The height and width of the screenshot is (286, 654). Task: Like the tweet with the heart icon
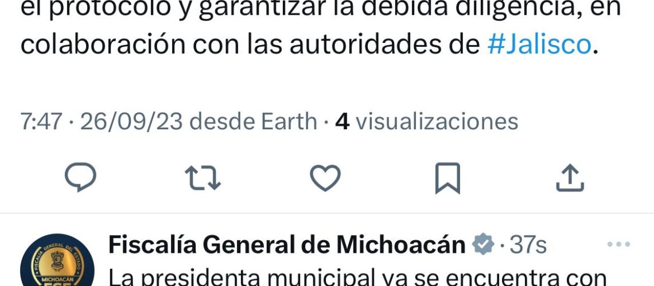(x=325, y=178)
